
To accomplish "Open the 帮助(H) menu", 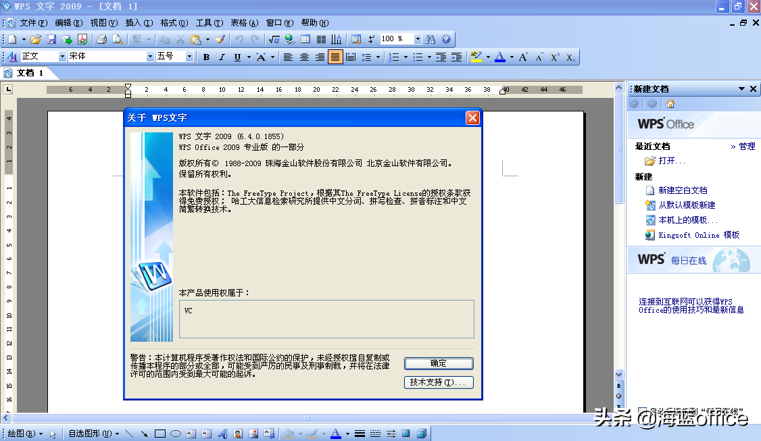I will [314, 23].
